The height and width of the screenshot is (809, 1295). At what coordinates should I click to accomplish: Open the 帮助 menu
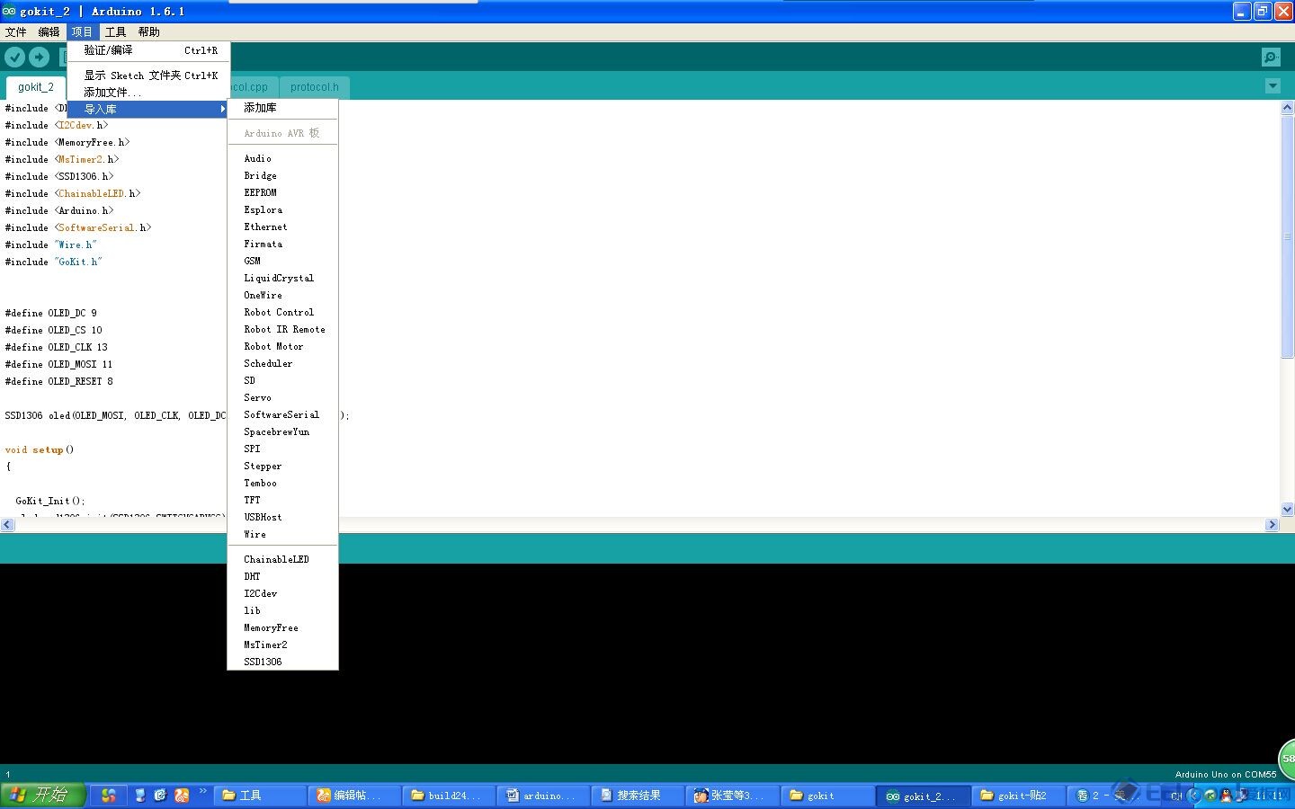pos(148,31)
